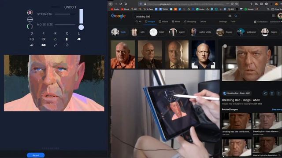This screenshot has width=282, height=158.
Task: Click the half-split circle dial icon
Action: 30,19
